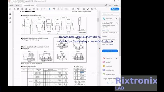The width and height of the screenshot is (164, 92).
Task: Click the Share button
Action: 115,9
